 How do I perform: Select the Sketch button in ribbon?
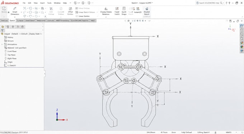pyautogui.click(x=4, y=10)
